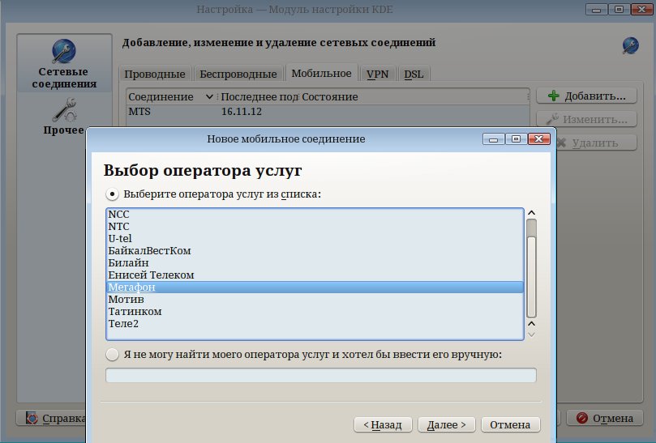Click the Изменить button in settings window
656x443 pixels.
(x=586, y=120)
